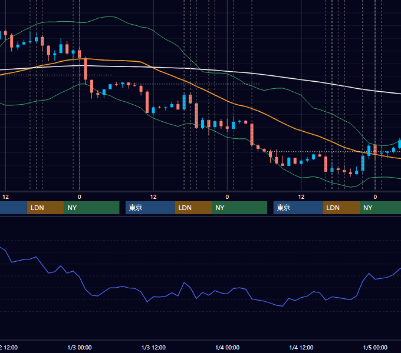
Task: Click the 1/4 12:00 date label
Action: (x=301, y=347)
